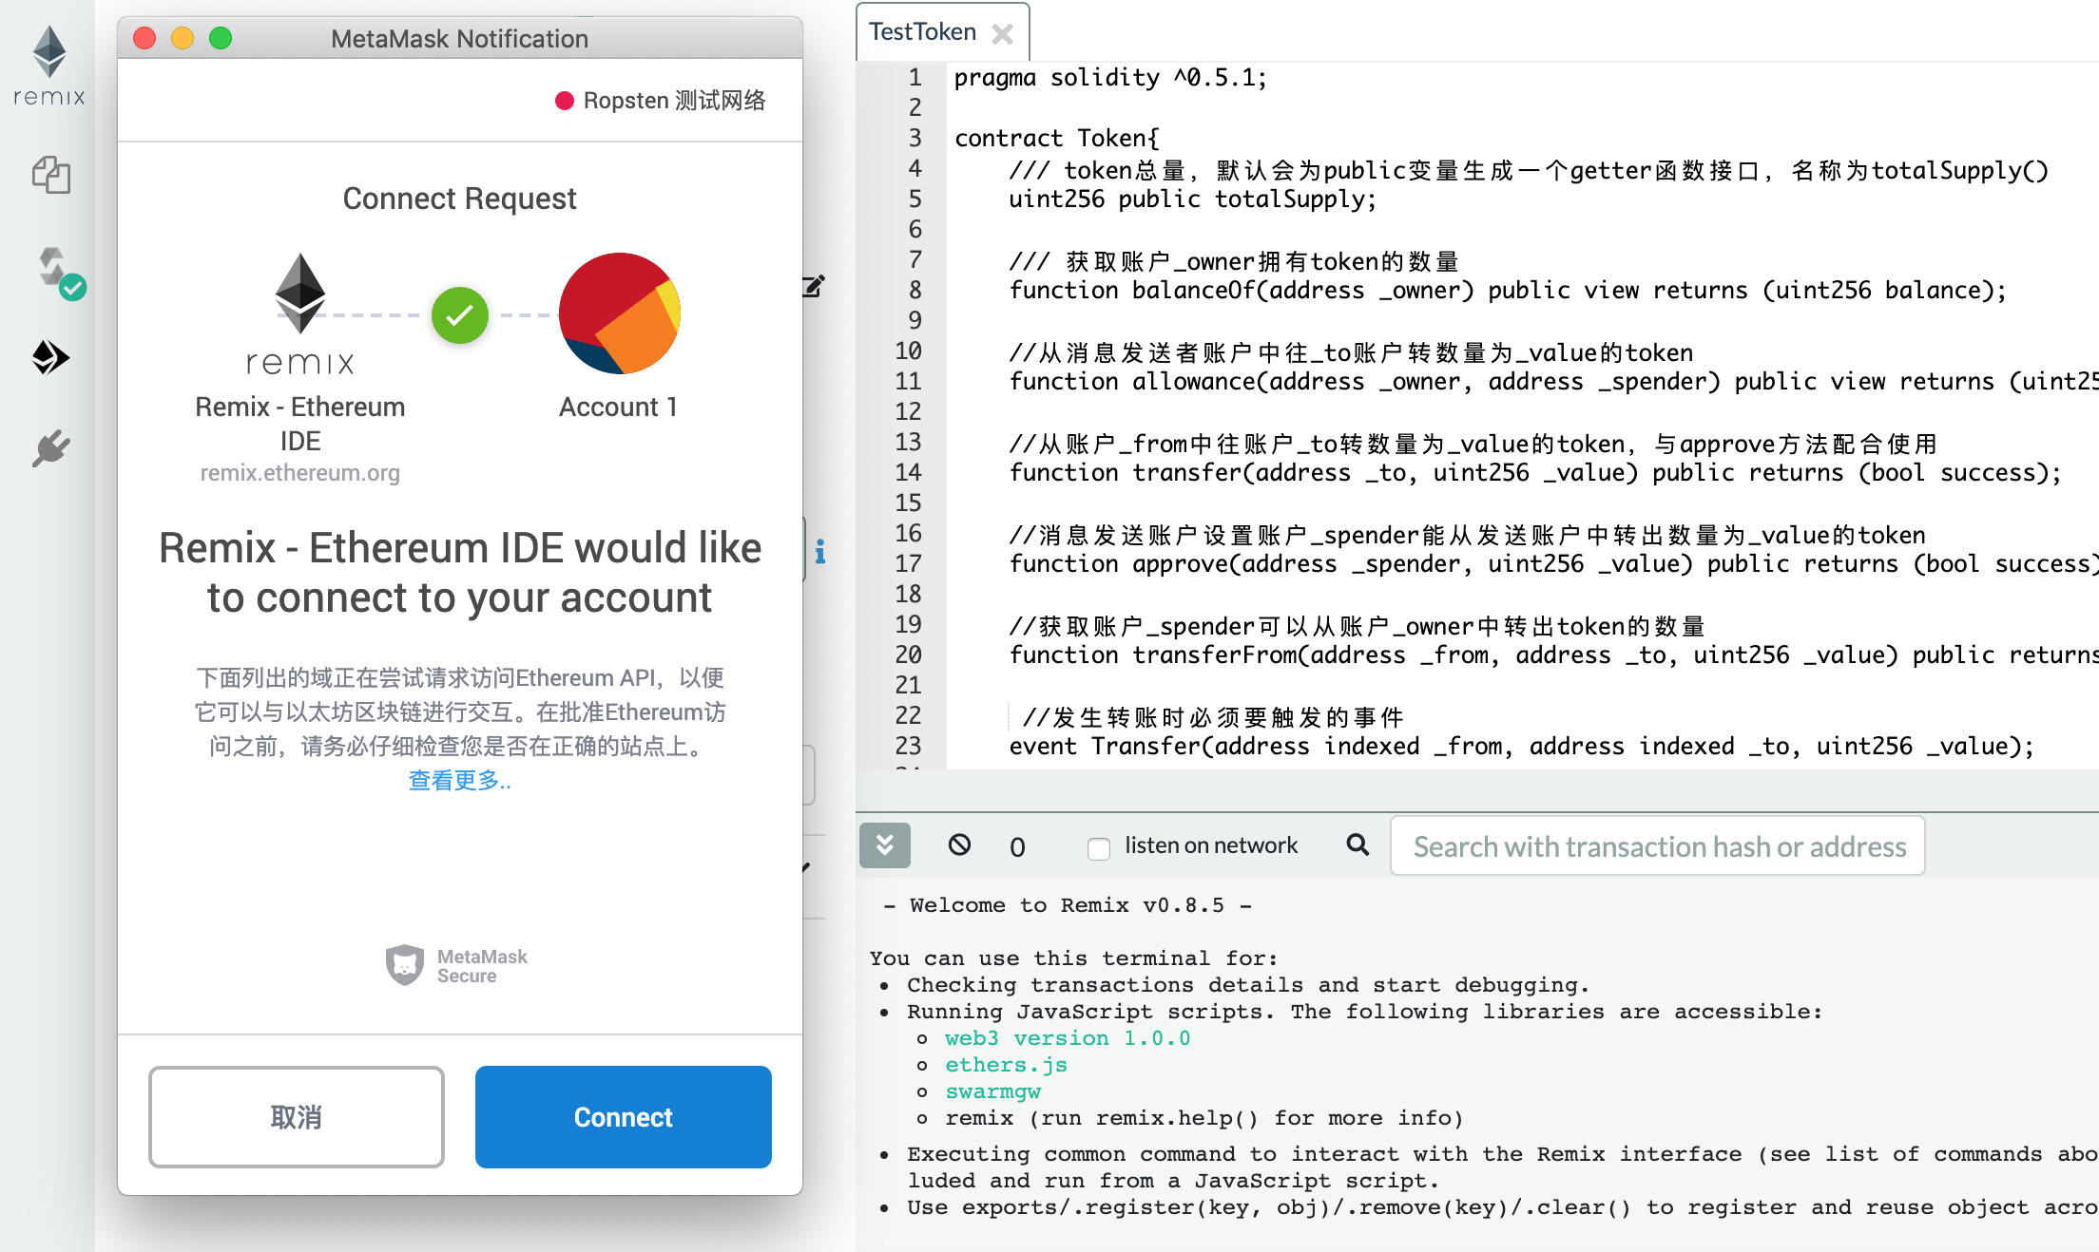Open the 查看更多 link
Image resolution: width=2099 pixels, height=1252 pixels.
(x=459, y=781)
